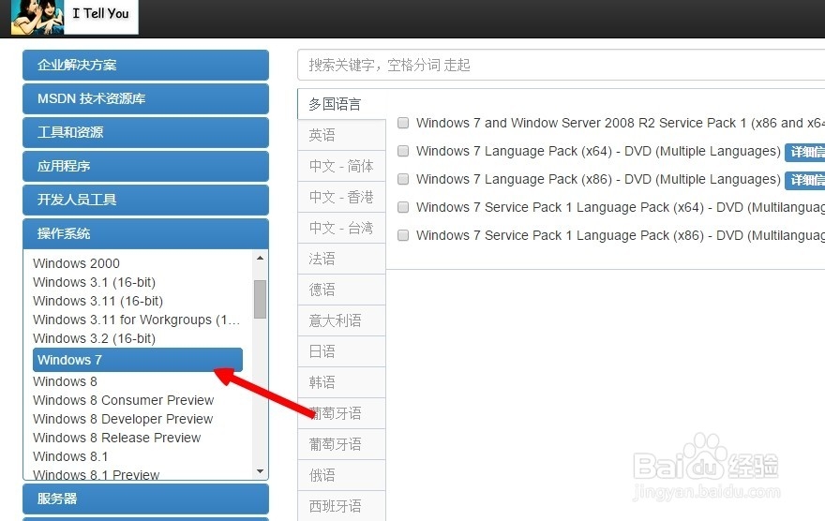Check Windows 7 Language Pack (x64) box
The height and width of the screenshot is (521, 825).
tap(403, 151)
